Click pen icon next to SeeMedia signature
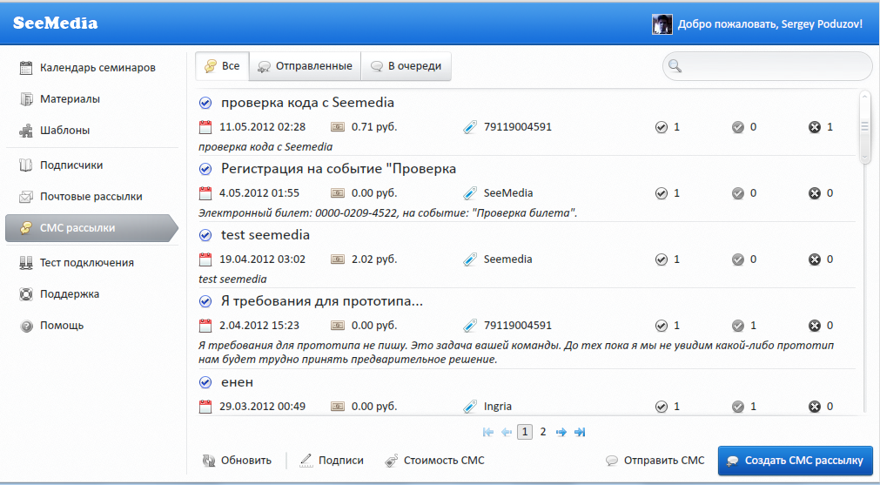 point(470,193)
